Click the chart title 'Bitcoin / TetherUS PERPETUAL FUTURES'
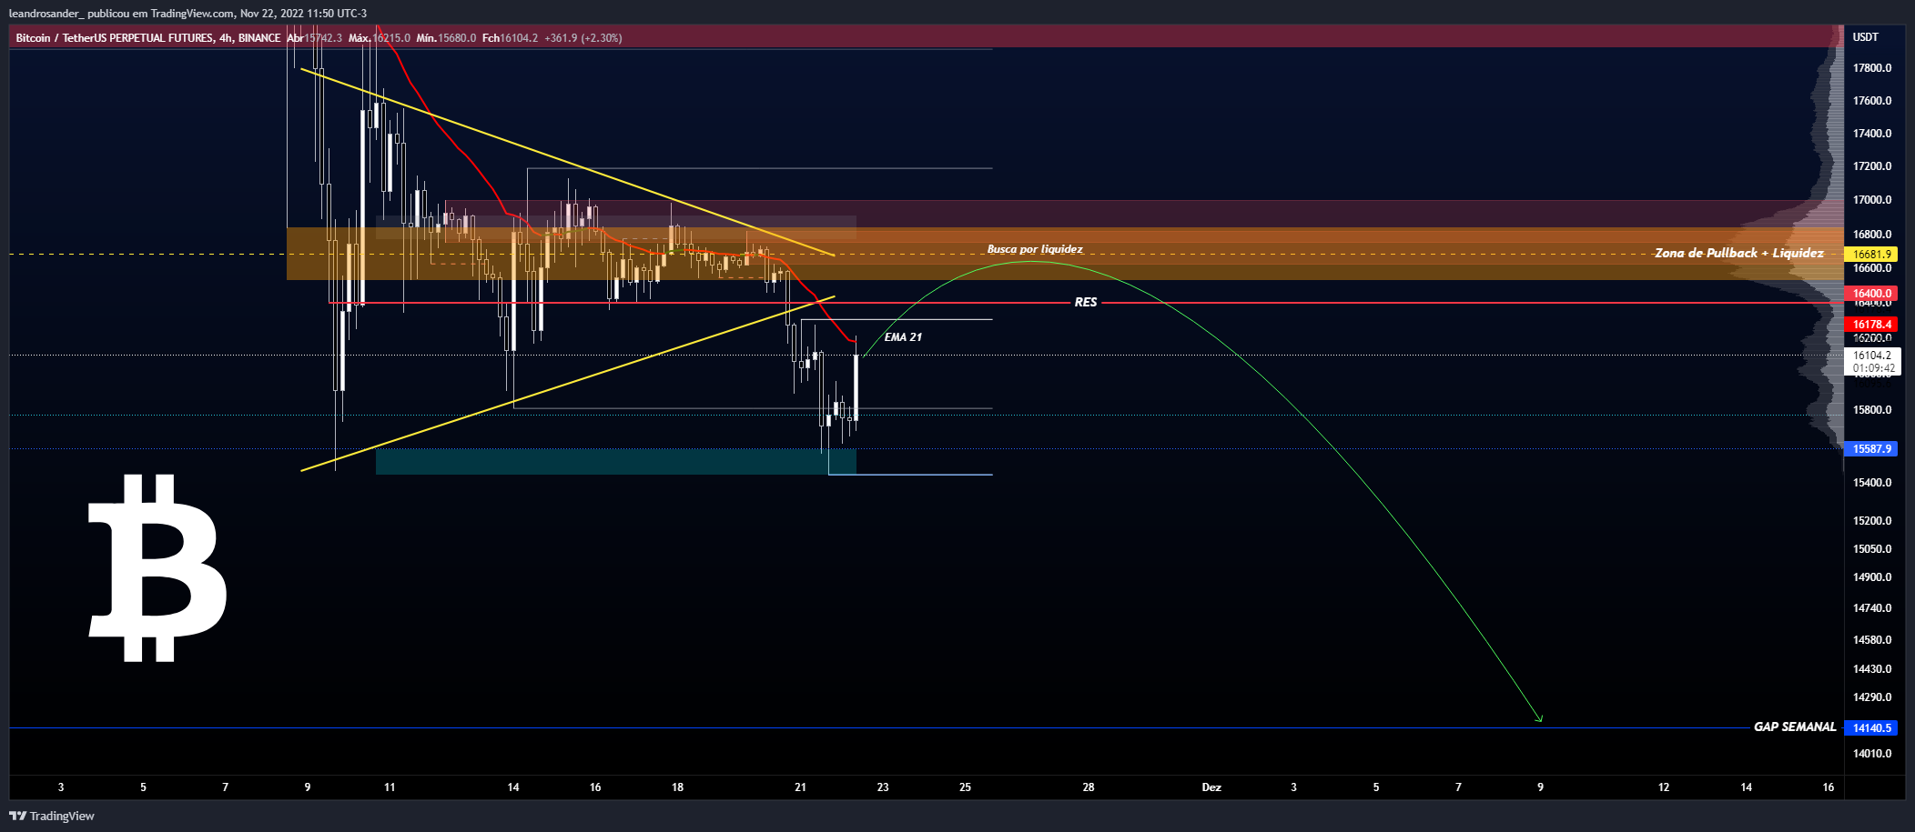Viewport: 1915px width, 832px height. point(115,38)
